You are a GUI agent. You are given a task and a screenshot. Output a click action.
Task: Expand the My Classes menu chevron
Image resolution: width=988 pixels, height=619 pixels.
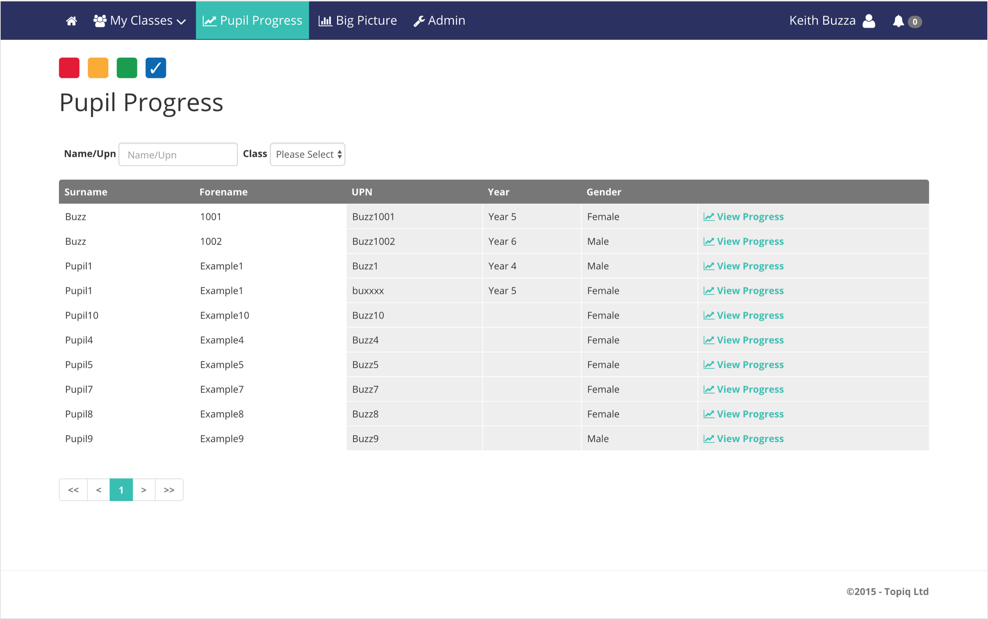(181, 22)
